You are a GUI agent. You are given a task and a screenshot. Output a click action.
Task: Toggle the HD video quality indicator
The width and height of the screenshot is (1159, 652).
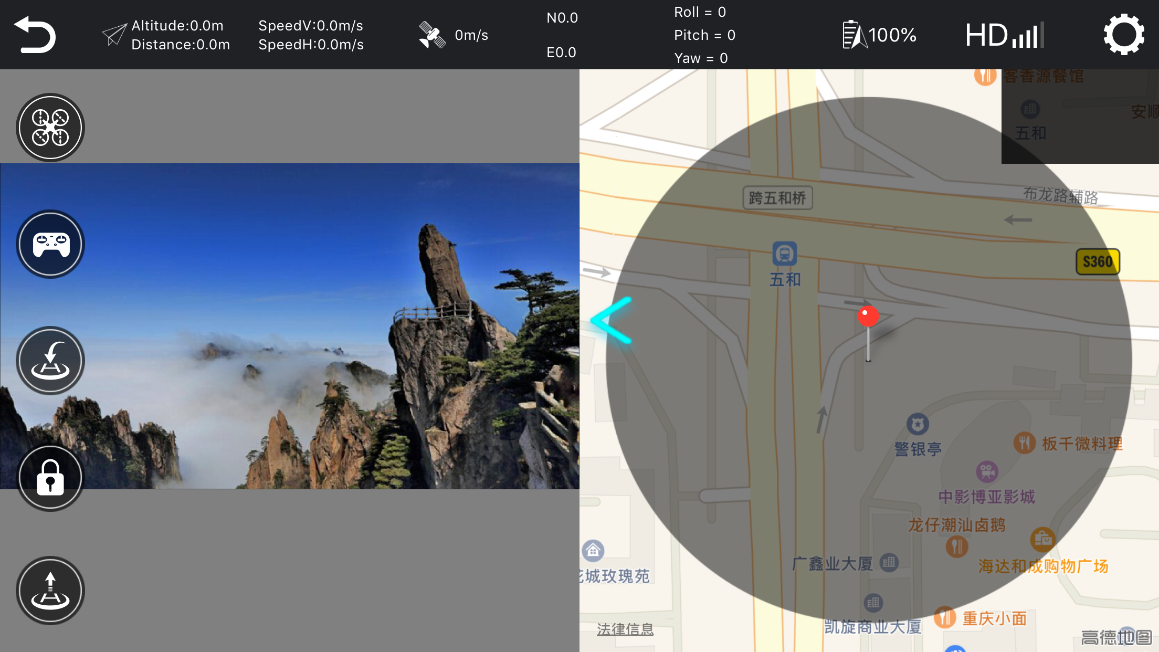point(1004,35)
